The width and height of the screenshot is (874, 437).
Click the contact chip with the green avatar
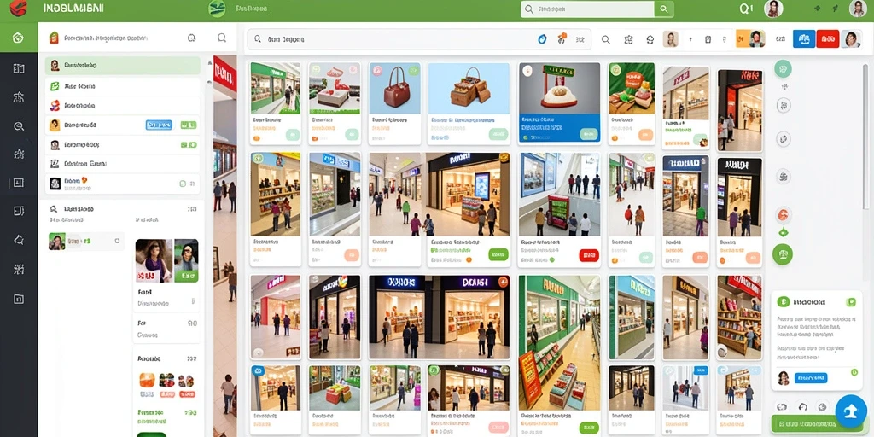[x=86, y=242]
